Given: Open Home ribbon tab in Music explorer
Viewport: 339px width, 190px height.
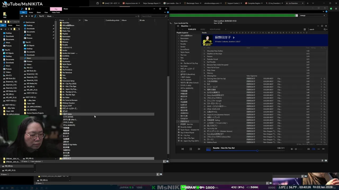Looking at the screenshot, I should click(x=31, y=12).
